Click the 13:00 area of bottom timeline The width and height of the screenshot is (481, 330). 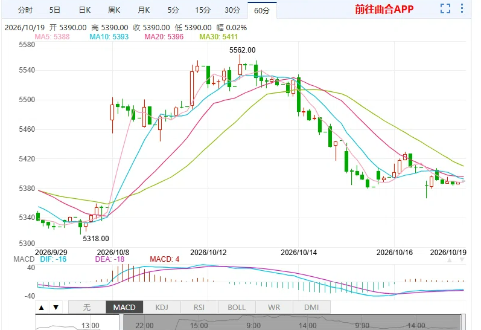click(x=90, y=325)
